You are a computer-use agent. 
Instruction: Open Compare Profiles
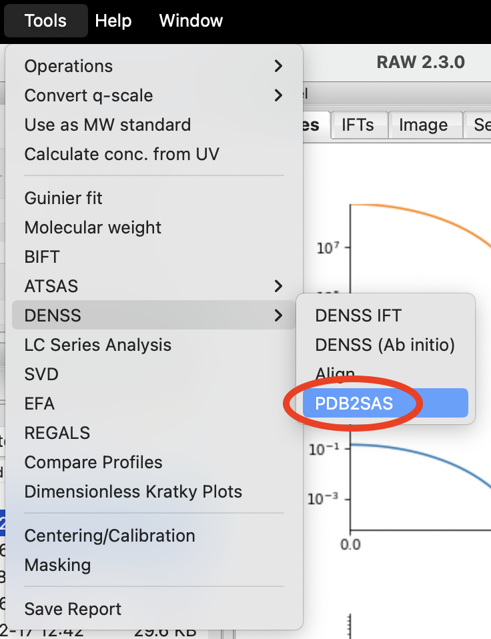(x=153, y=462)
